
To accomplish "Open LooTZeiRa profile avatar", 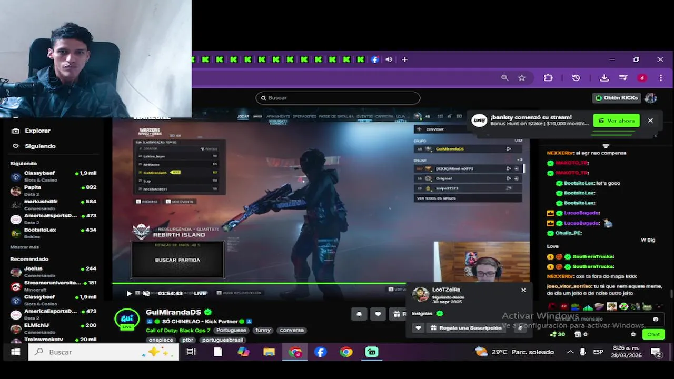I will tap(420, 294).
